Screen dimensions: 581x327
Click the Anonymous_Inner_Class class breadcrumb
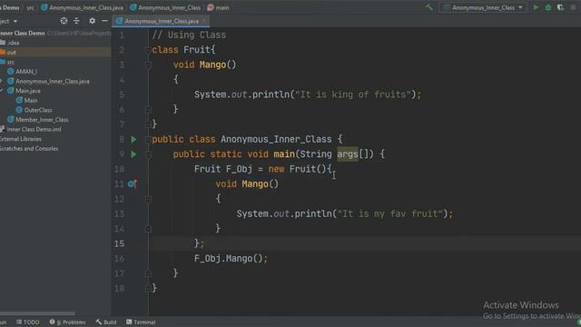click(x=165, y=7)
